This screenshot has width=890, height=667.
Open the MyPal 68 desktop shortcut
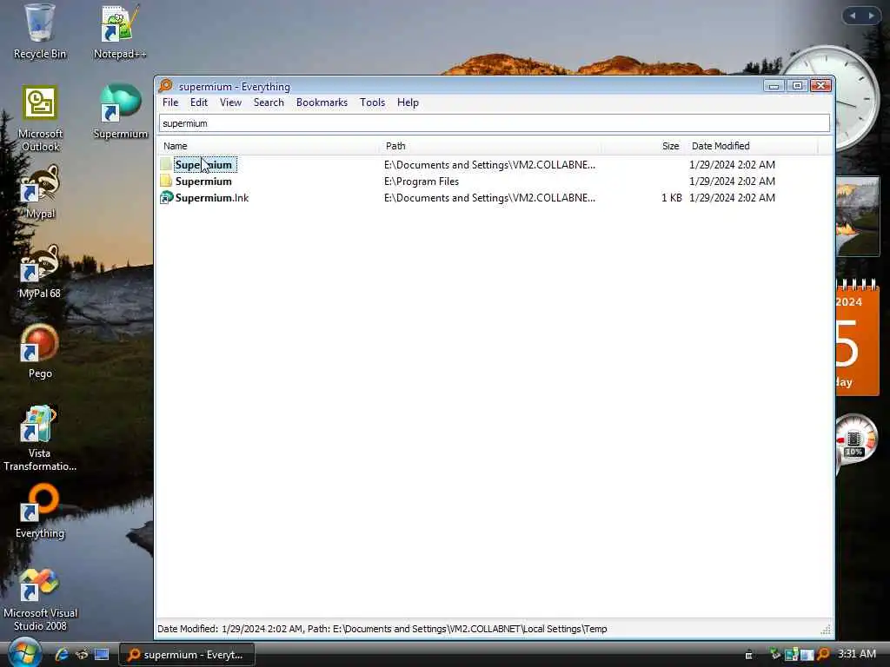coord(40,272)
